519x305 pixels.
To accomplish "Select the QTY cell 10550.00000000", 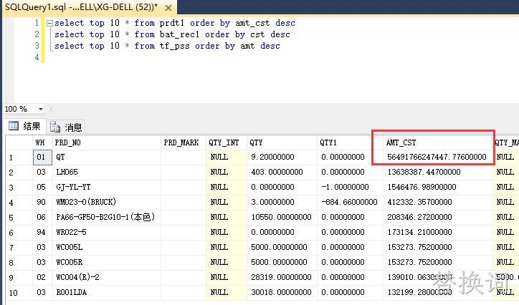I will tap(282, 217).
